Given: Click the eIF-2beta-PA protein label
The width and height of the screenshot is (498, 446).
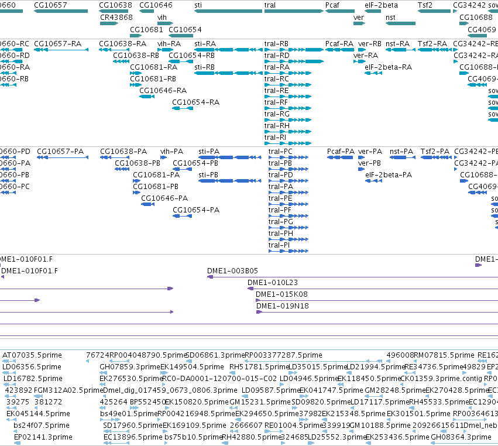Looking at the screenshot, I should [x=389, y=175].
